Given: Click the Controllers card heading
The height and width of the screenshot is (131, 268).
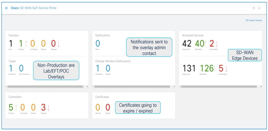Looking at the screenshot, I should pyautogui.click(x=15, y=97).
